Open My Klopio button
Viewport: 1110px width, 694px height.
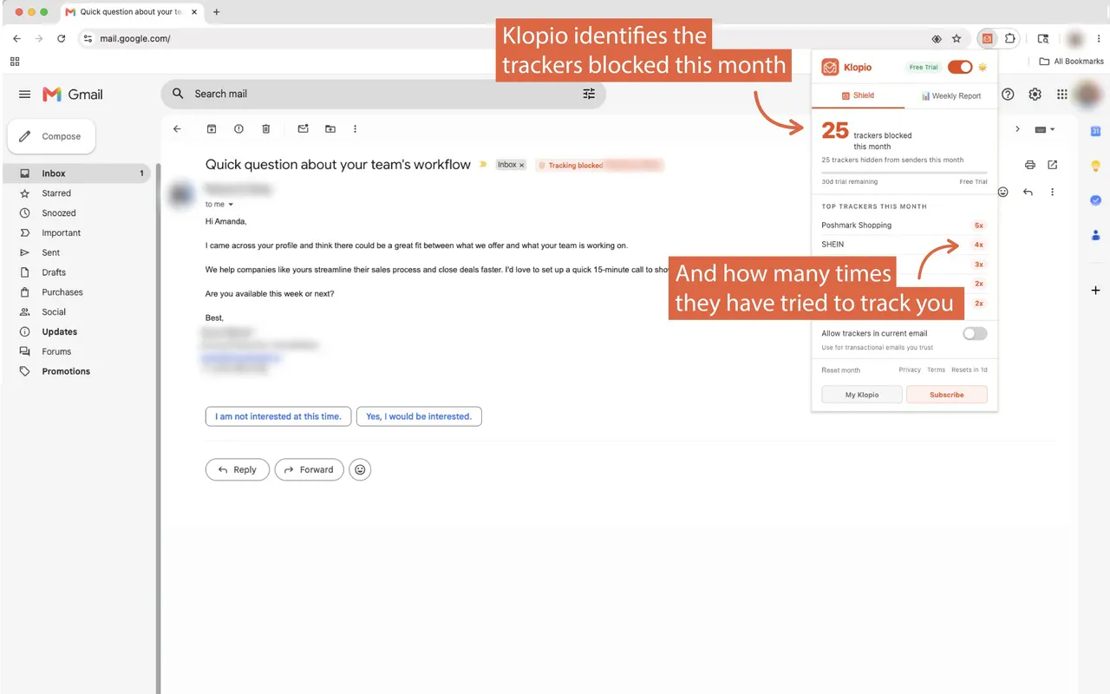pos(862,395)
